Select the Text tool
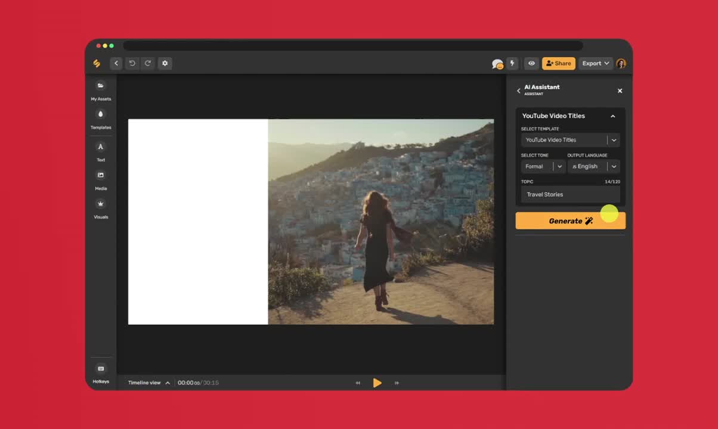Viewport: 718px width, 429px height. tap(100, 151)
